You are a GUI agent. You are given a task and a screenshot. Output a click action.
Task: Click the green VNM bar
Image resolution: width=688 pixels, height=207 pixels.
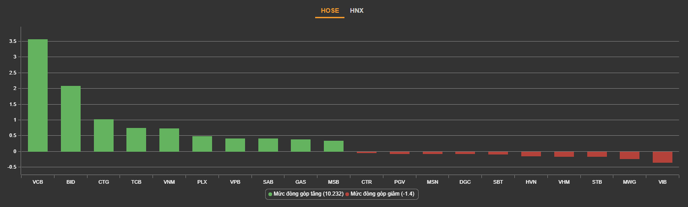point(169,140)
